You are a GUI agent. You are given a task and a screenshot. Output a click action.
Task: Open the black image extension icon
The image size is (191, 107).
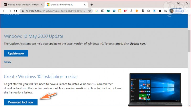[103, 11]
